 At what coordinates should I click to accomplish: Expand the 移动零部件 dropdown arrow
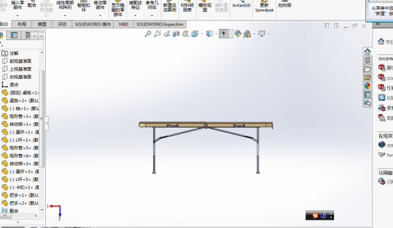point(100,16)
